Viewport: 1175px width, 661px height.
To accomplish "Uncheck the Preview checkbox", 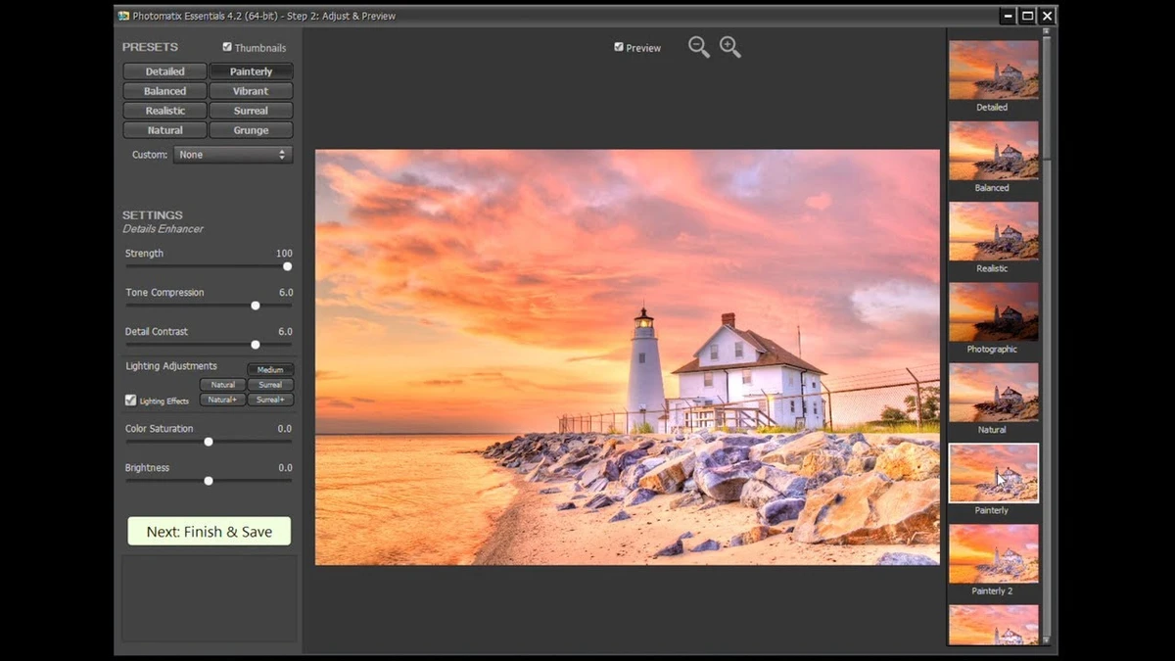I will (x=619, y=47).
